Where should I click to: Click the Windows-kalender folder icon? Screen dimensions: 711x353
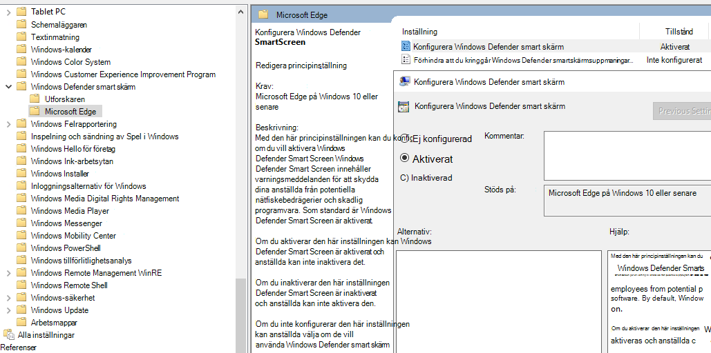point(21,50)
